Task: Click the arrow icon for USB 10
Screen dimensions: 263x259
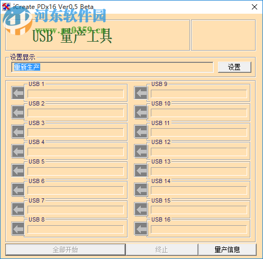Action: tap(141, 112)
